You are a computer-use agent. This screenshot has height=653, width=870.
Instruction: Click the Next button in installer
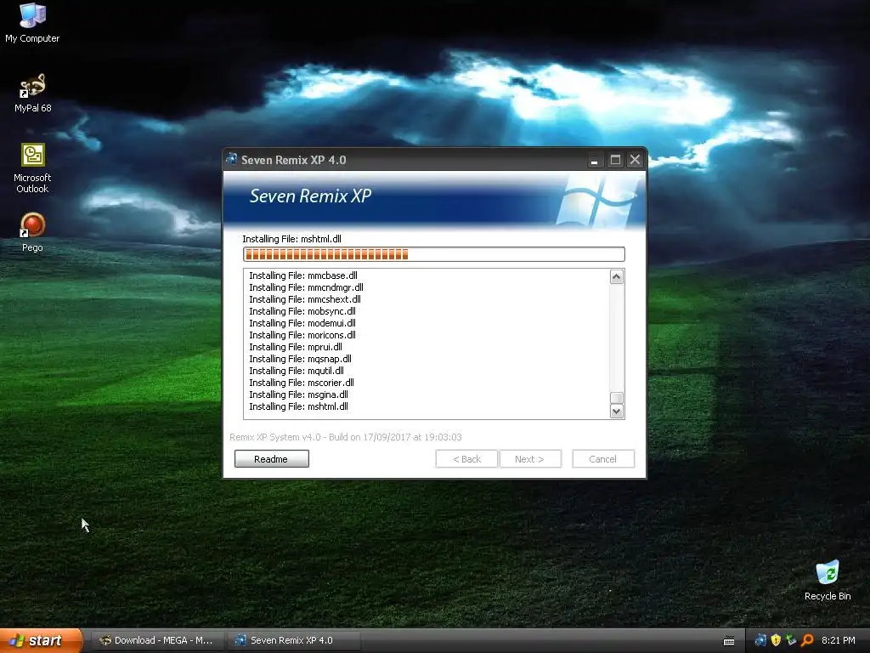530,458
